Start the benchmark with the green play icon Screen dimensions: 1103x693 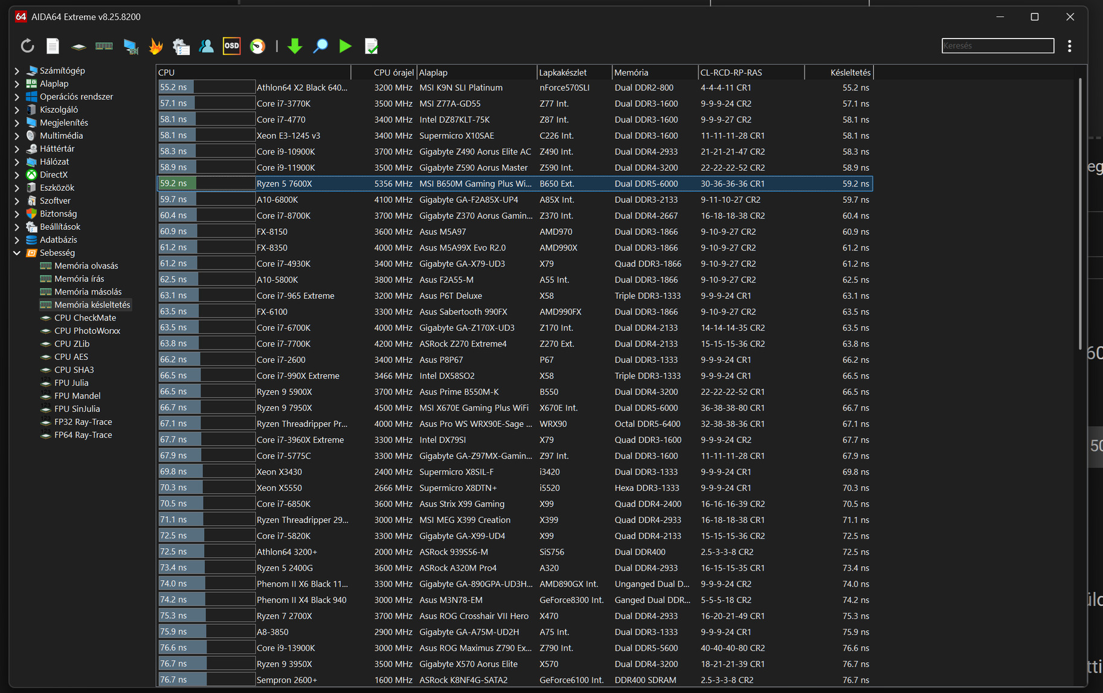click(346, 46)
